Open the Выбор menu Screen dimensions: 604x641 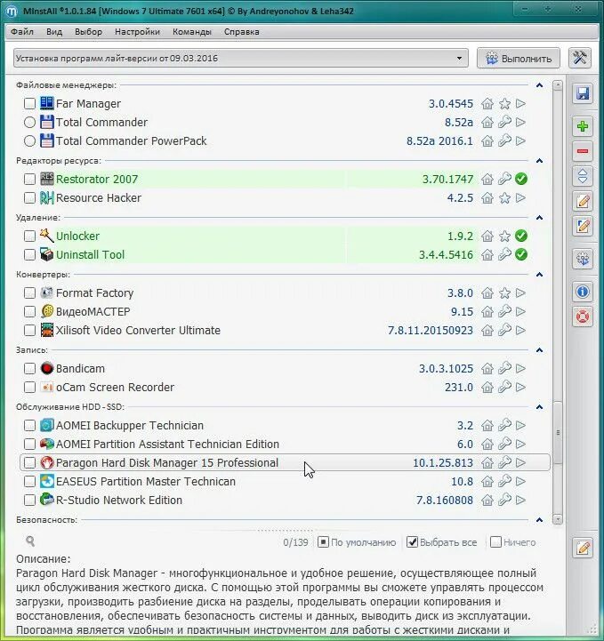(x=88, y=31)
